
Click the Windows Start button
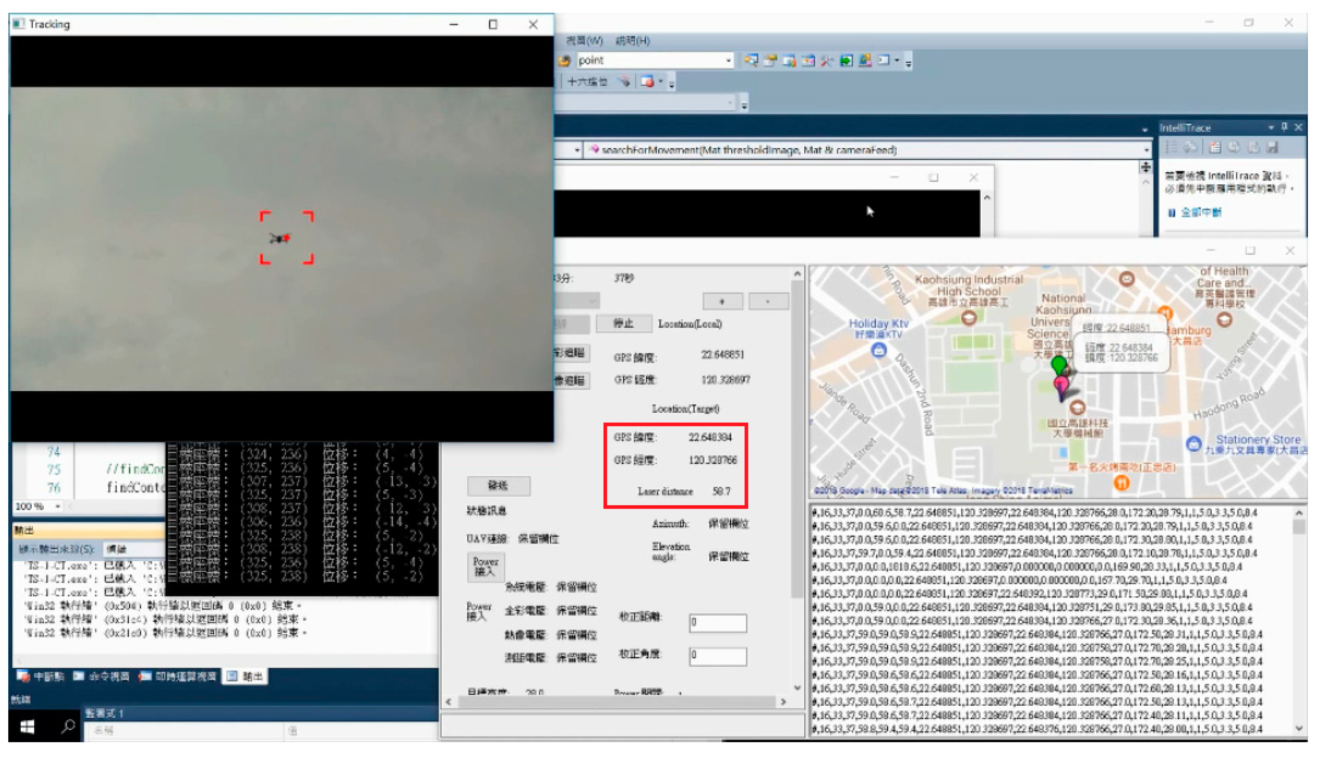(27, 726)
